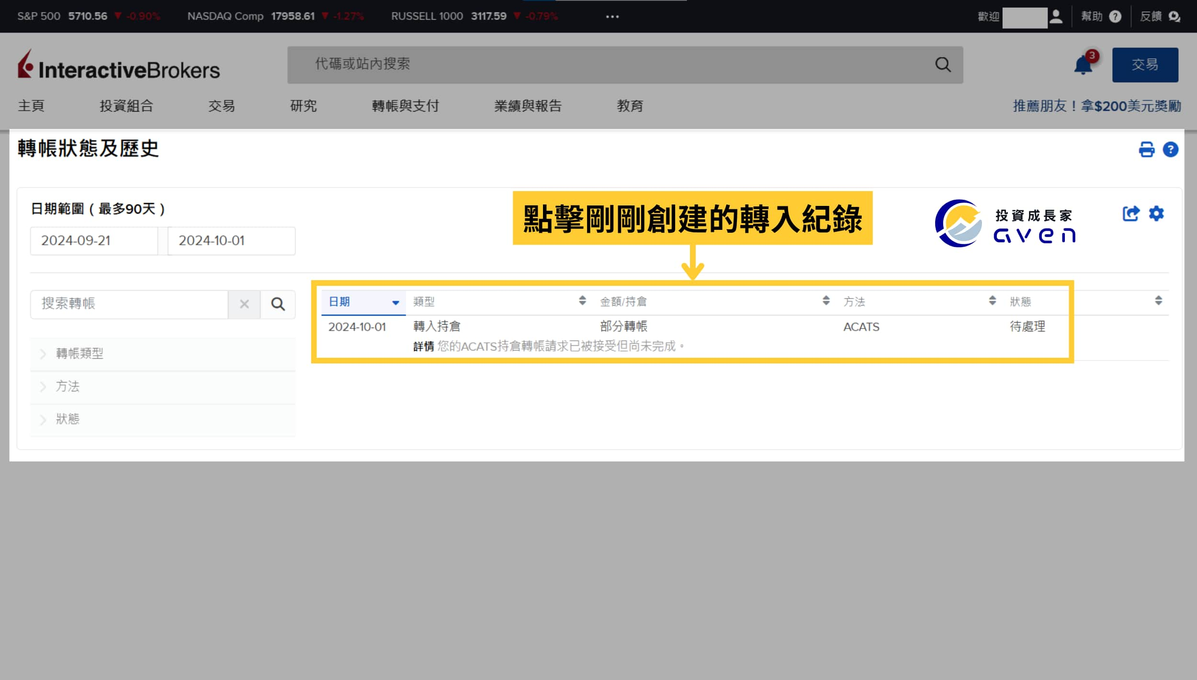1197x680 pixels.
Task: Click the 詳情 label of the ACATS record
Action: pos(424,346)
